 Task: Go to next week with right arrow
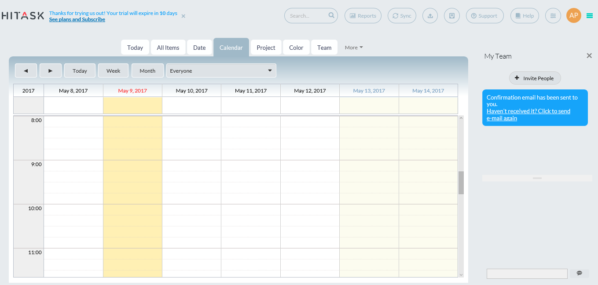[x=51, y=70]
